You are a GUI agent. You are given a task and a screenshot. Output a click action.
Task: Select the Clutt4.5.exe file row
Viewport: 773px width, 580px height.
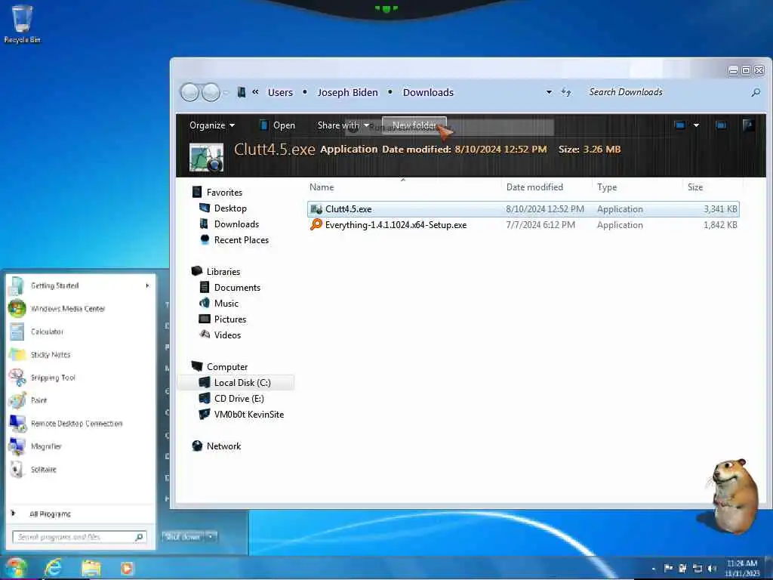[x=523, y=209]
